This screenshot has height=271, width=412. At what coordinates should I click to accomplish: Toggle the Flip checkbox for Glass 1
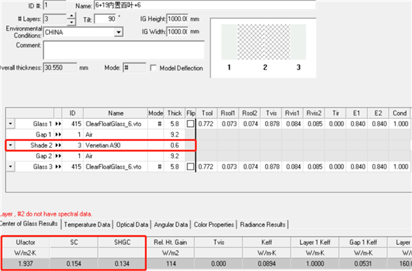(190, 124)
